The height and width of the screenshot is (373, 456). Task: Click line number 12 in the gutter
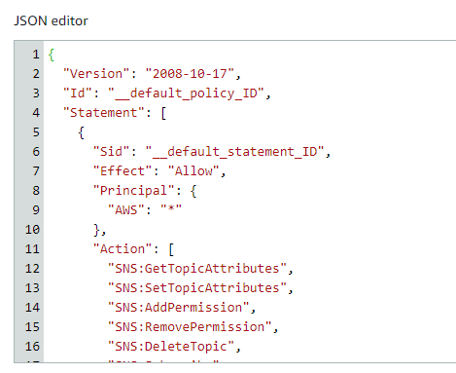coord(32,269)
